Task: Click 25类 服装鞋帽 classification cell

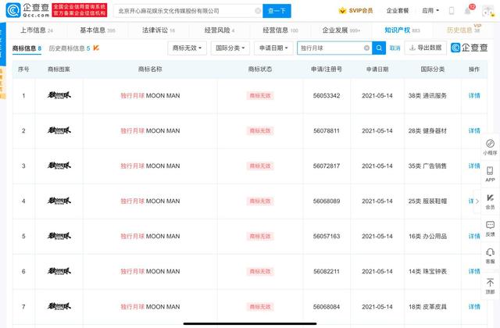Action: (427, 201)
